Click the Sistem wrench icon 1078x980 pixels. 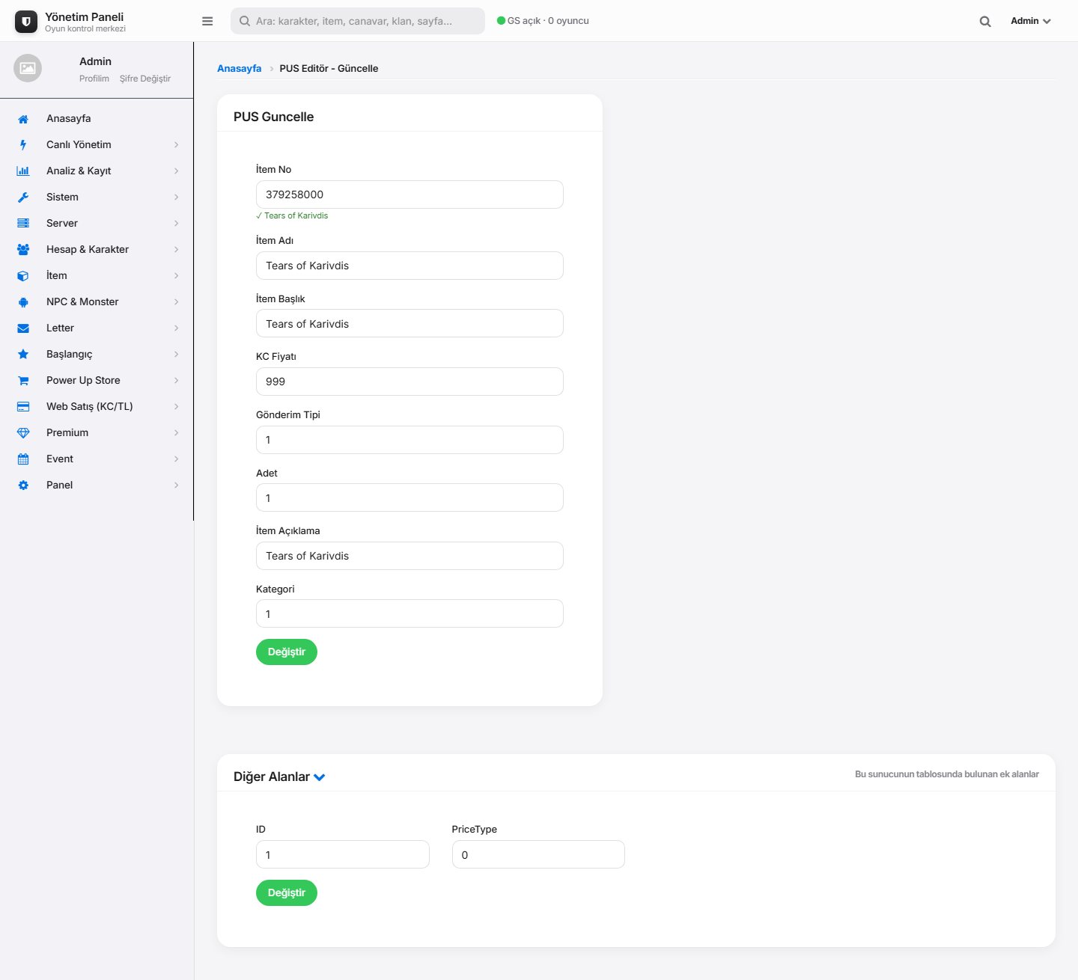coord(23,197)
